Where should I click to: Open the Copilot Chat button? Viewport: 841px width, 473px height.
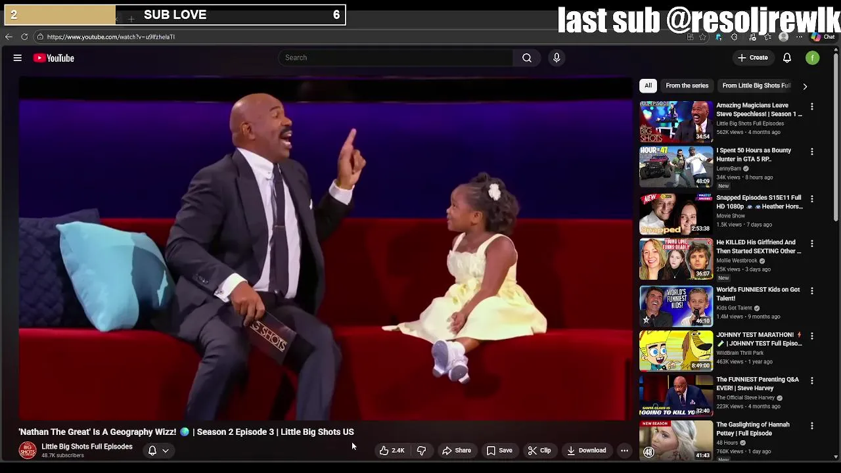point(823,37)
